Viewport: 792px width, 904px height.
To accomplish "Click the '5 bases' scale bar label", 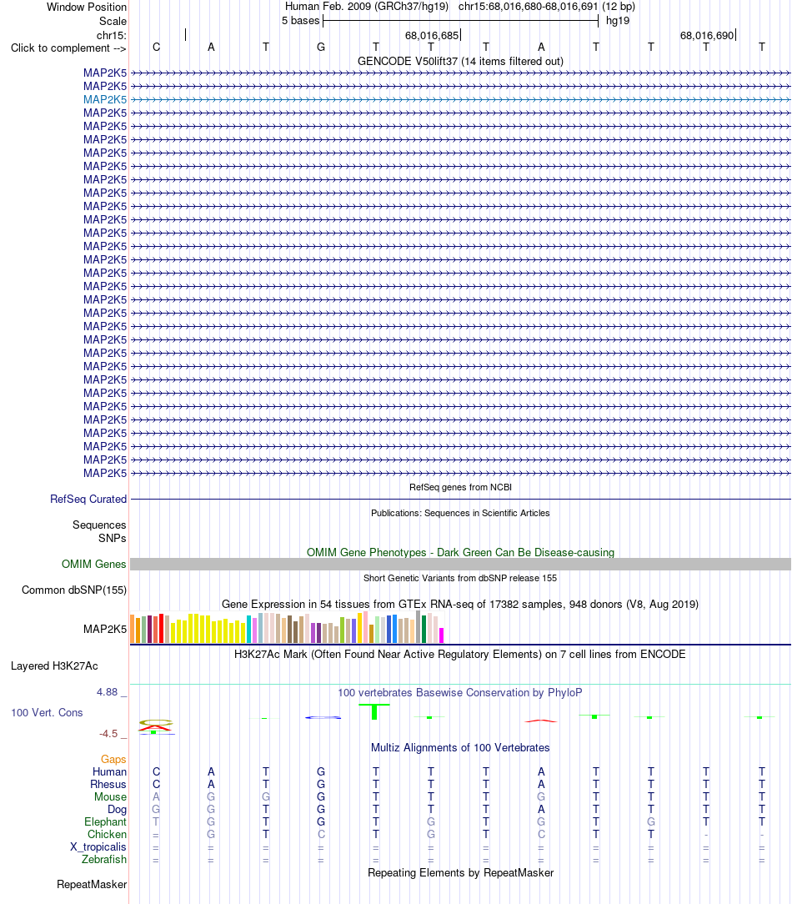I will tap(300, 21).
